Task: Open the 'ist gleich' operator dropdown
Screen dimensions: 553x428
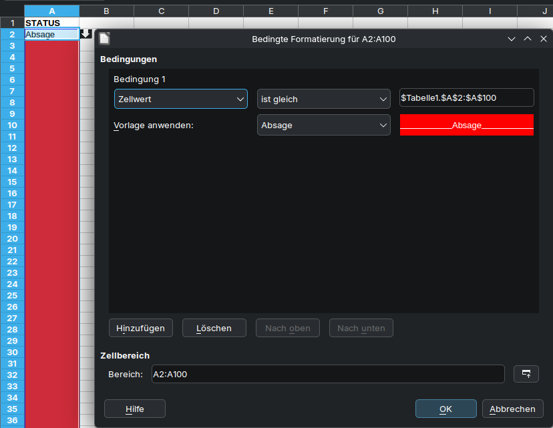Action: pos(323,99)
